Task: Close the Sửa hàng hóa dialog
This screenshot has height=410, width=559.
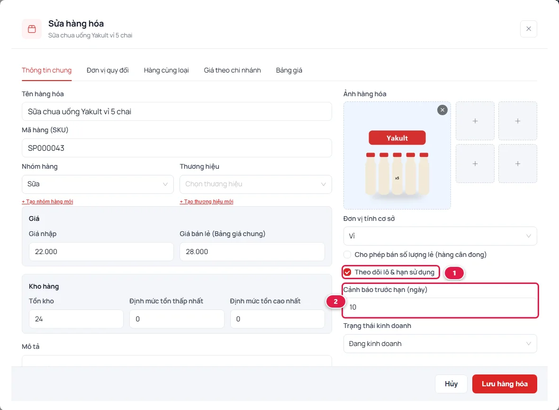Action: pos(528,29)
